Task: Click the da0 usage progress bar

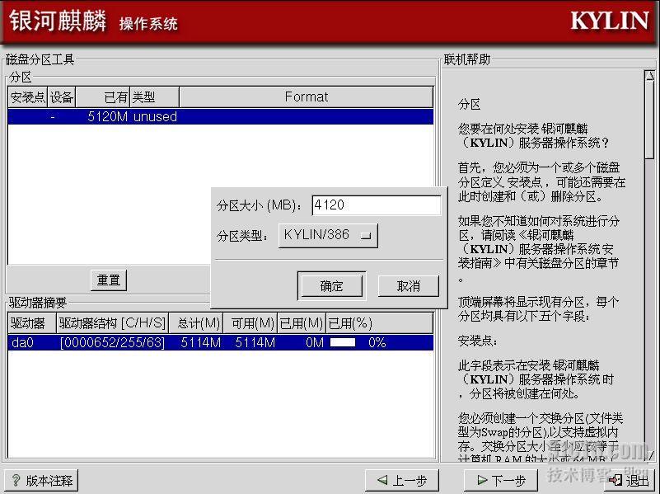Action: [x=343, y=342]
